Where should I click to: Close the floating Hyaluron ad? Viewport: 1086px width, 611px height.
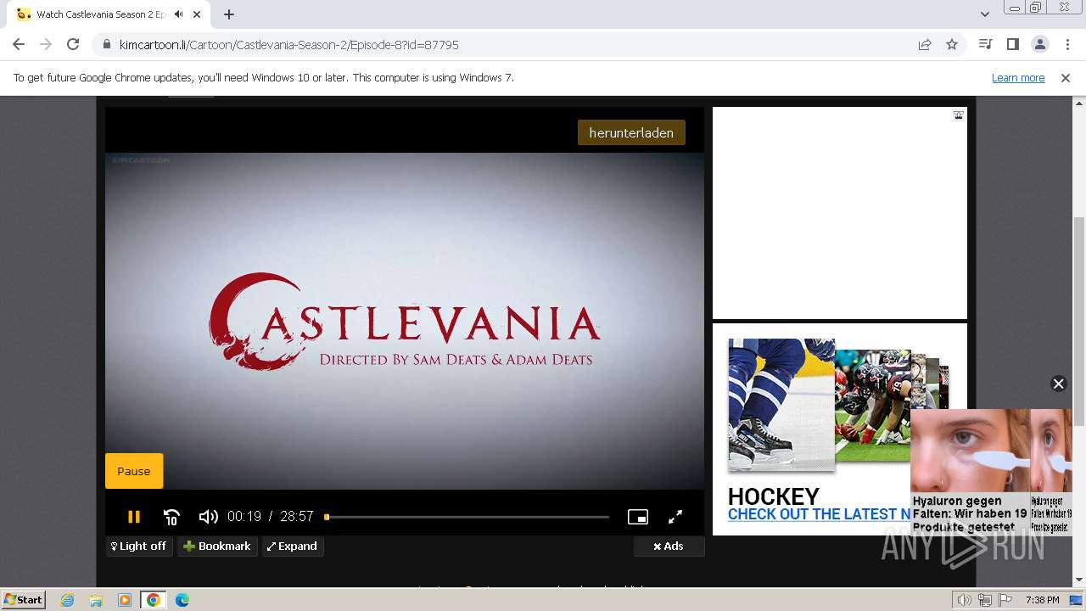pos(1058,384)
